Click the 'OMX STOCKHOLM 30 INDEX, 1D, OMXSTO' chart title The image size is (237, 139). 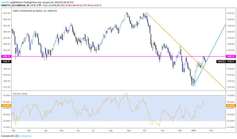click(x=35, y=11)
